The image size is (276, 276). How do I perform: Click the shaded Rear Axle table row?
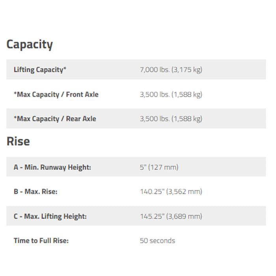[136, 118]
